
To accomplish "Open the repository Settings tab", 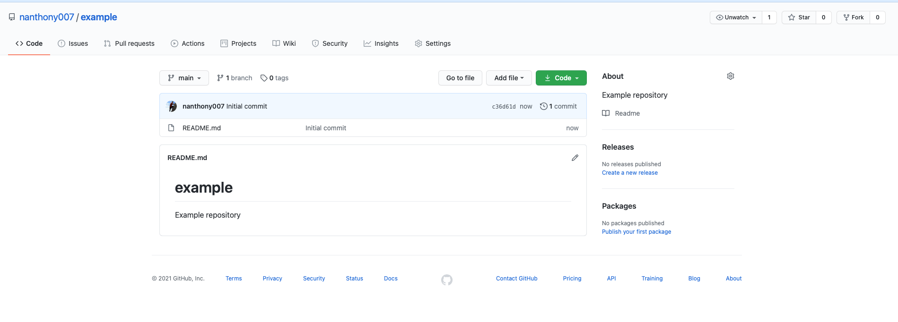I will pyautogui.click(x=433, y=43).
